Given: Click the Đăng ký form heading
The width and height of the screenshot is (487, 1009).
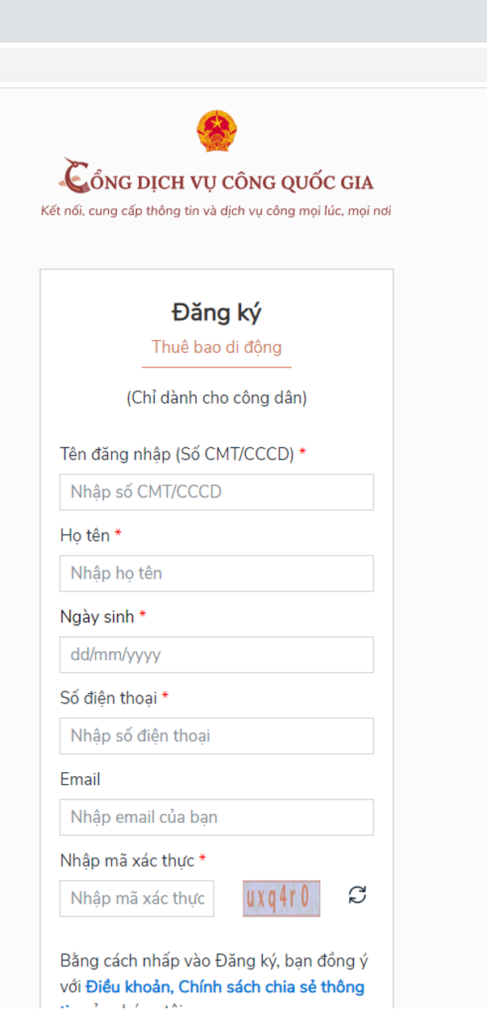Looking at the screenshot, I should [x=216, y=313].
